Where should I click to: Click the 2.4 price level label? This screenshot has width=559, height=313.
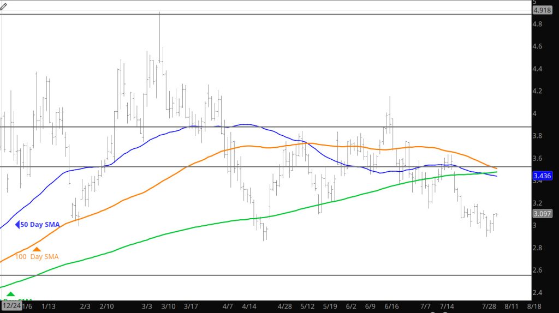click(x=537, y=292)
